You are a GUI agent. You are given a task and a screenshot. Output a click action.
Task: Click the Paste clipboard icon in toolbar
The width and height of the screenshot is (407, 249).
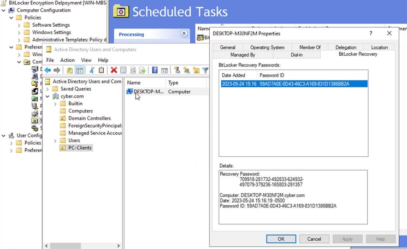click(101, 70)
